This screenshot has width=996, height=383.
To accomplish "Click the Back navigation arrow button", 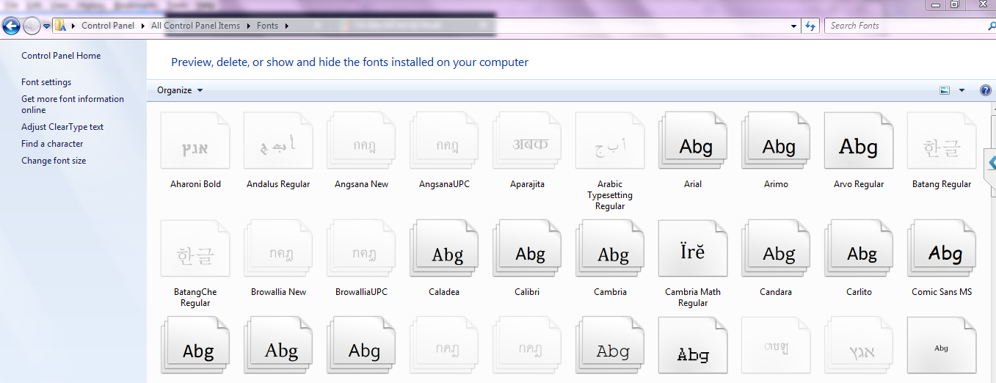I will point(11,26).
